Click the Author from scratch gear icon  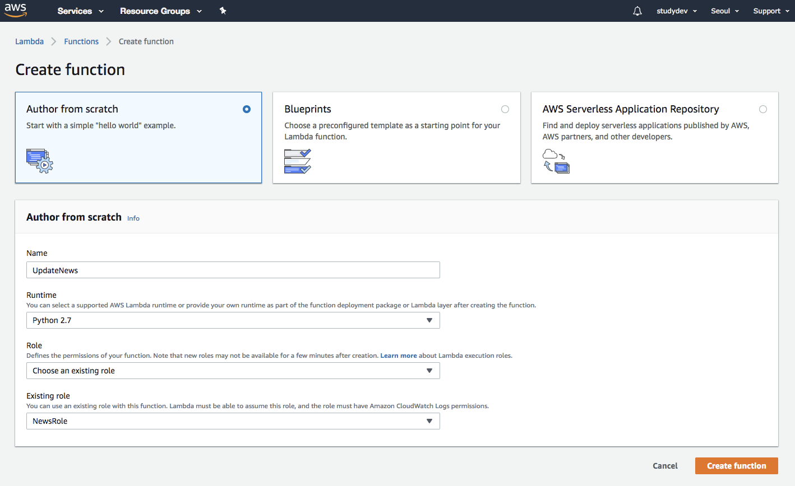pyautogui.click(x=40, y=161)
